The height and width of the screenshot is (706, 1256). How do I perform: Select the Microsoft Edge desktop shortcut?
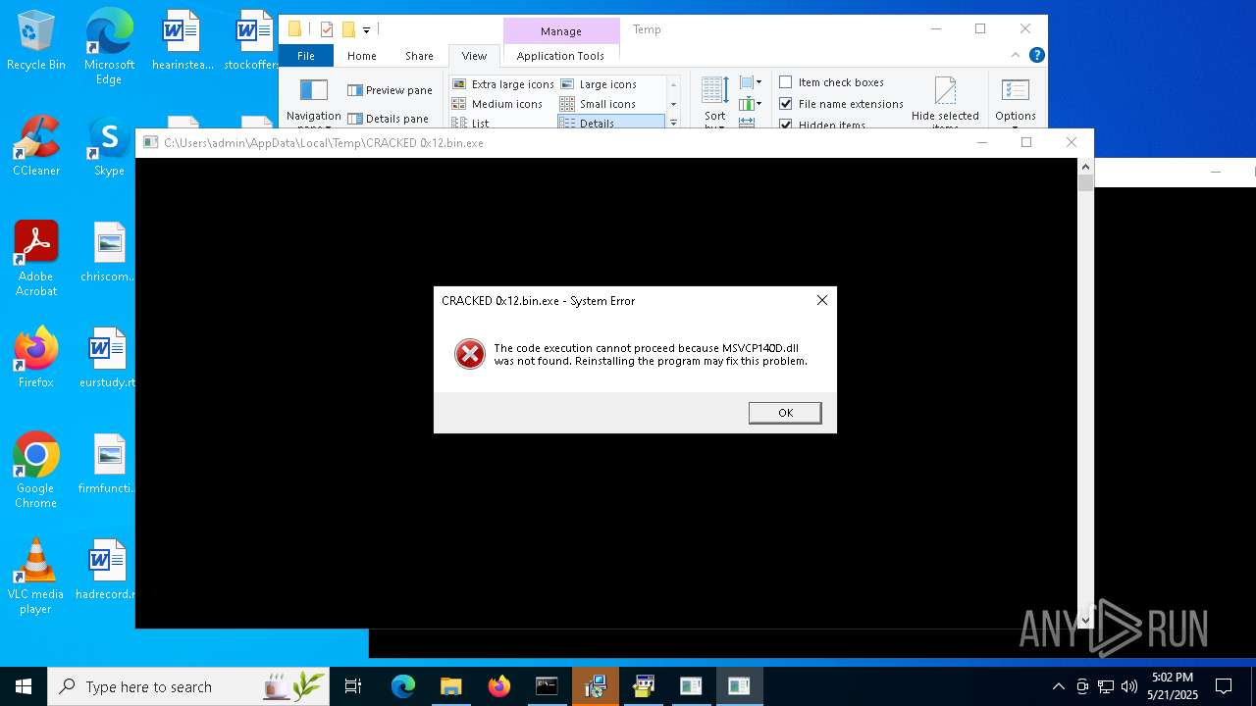[109, 46]
